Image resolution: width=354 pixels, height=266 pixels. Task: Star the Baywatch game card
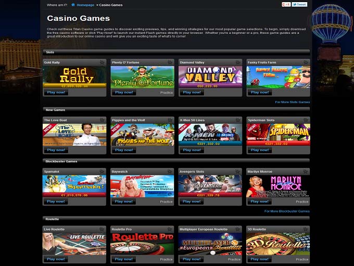click(170, 172)
